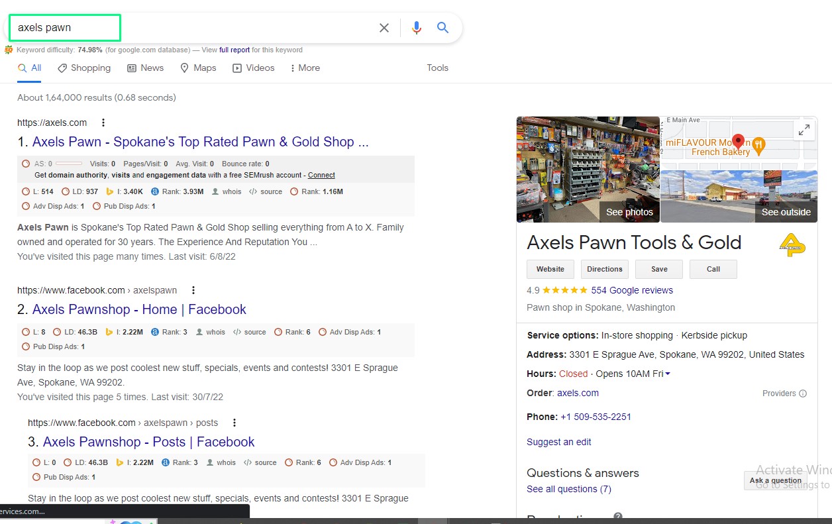Click the SEMrush icon beside keyword difficulty
The width and height of the screenshot is (832, 524).
click(x=9, y=50)
